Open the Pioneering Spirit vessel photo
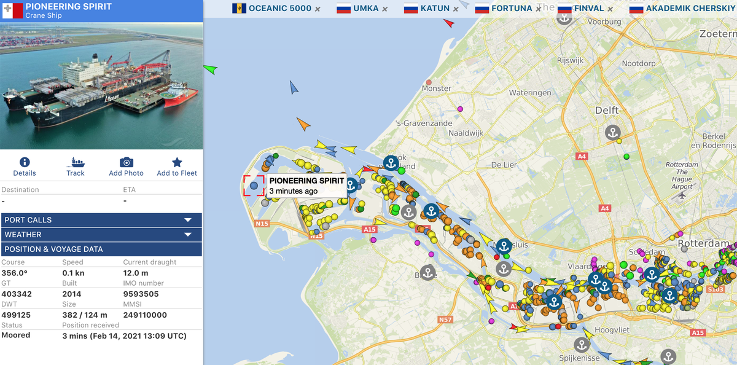737x365 pixels. click(x=101, y=85)
